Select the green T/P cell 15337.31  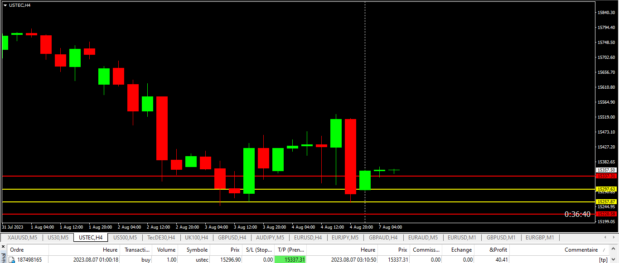click(x=290, y=259)
